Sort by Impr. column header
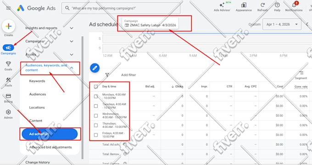 [x=204, y=86]
